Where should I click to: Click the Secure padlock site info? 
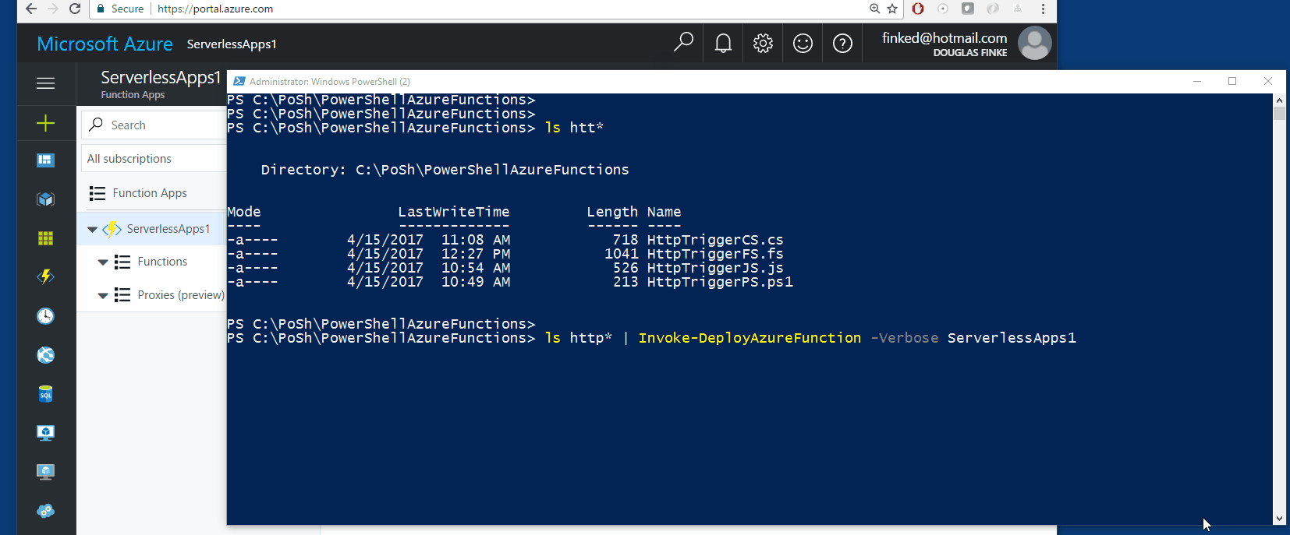[120, 9]
